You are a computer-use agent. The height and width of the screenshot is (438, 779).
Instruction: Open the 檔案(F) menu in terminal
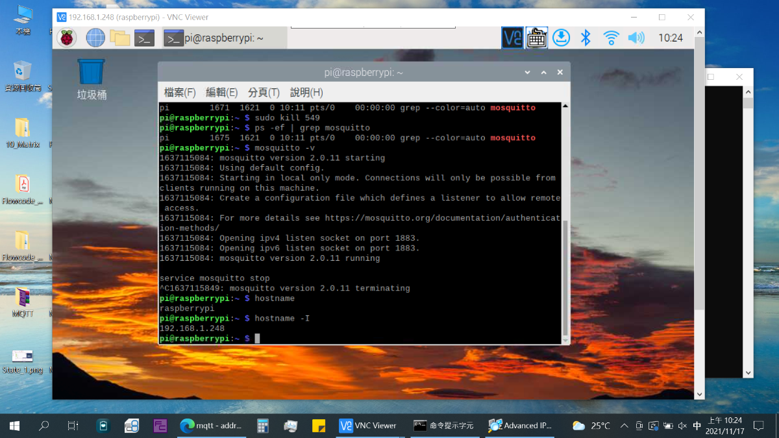pyautogui.click(x=180, y=92)
